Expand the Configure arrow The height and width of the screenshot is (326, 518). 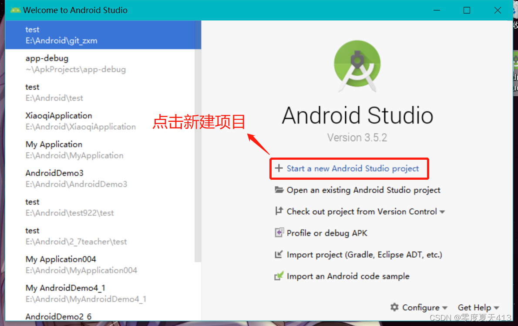(x=445, y=308)
